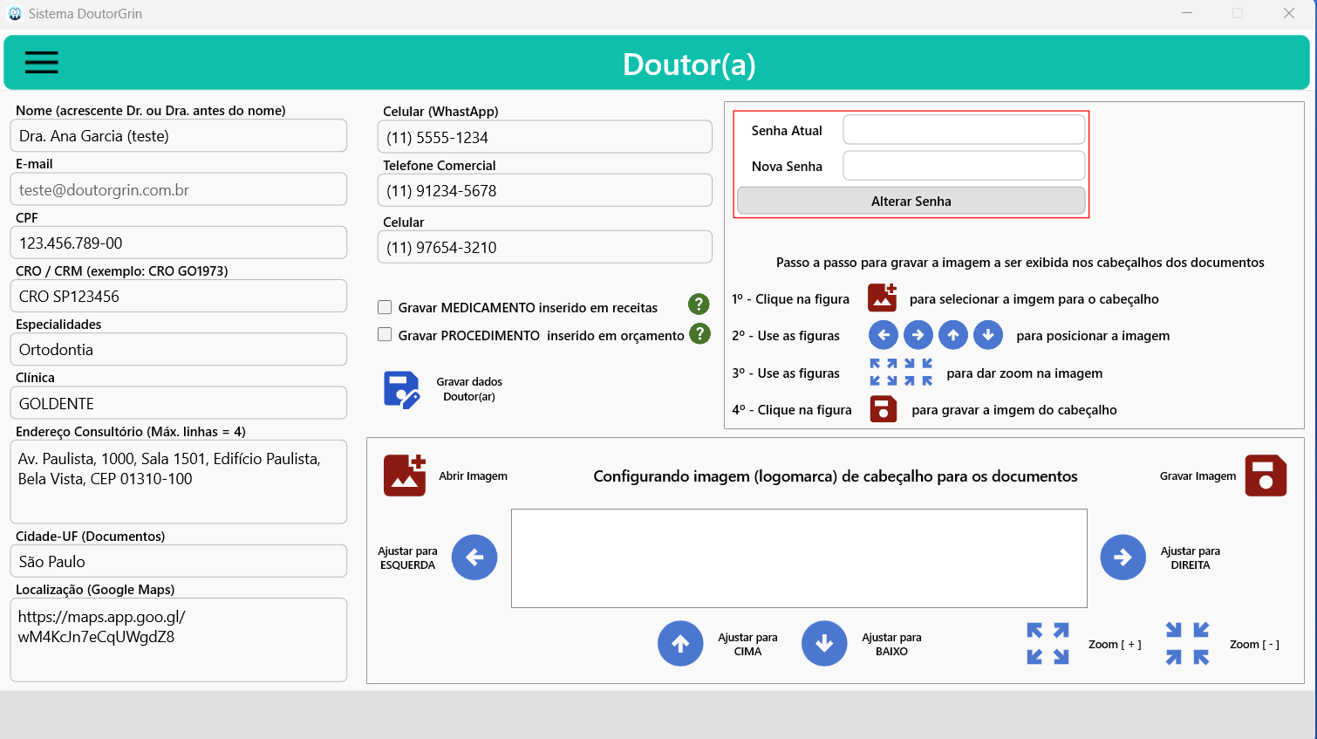Click the image-select icon in step 1 instructions

coord(883,298)
